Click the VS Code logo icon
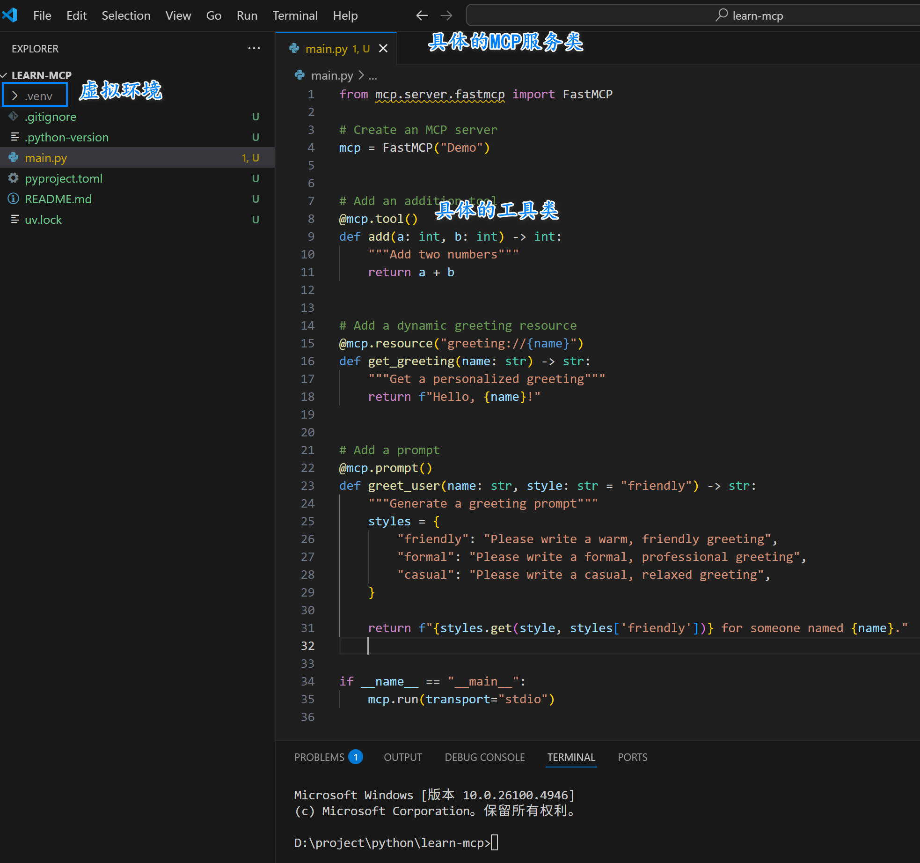Viewport: 920px width, 863px height. 9,15
